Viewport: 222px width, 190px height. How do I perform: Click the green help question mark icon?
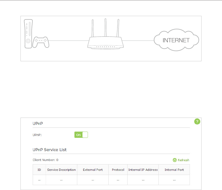click(197, 121)
